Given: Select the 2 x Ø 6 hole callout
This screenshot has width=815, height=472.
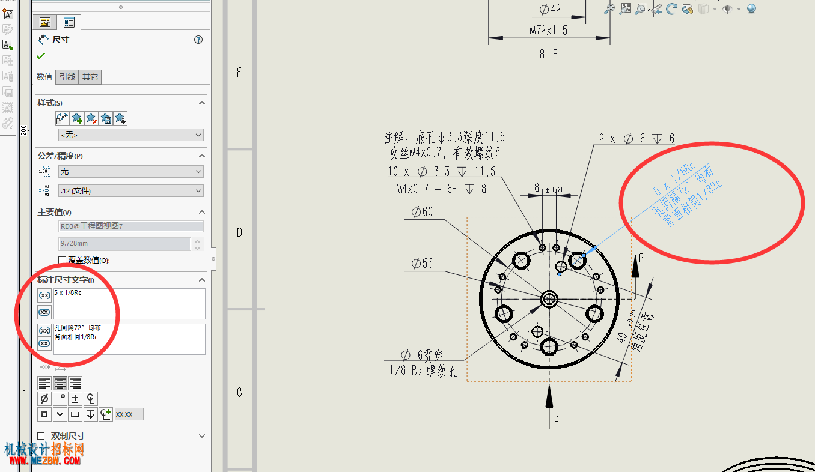Looking at the screenshot, I should pyautogui.click(x=636, y=139).
